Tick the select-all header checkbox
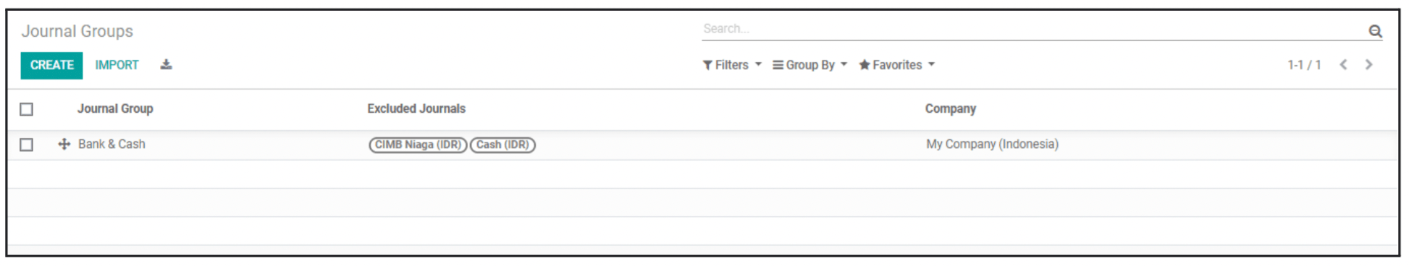 (x=27, y=109)
